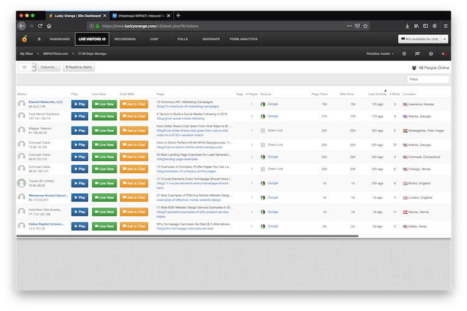Click the graduation cap tutorials icon
The image size is (467, 311).
coord(417,54)
